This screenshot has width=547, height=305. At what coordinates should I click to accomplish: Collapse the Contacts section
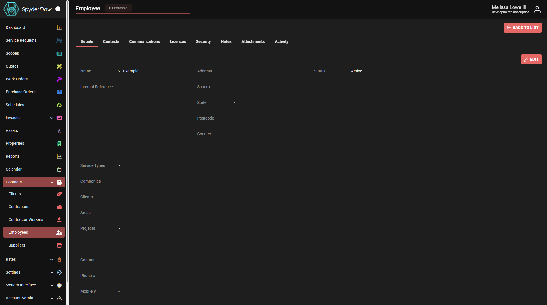click(52, 182)
